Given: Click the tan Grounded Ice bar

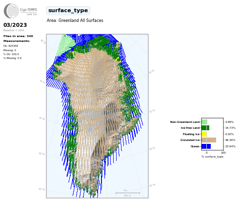Looking at the screenshot, I should [209, 140].
